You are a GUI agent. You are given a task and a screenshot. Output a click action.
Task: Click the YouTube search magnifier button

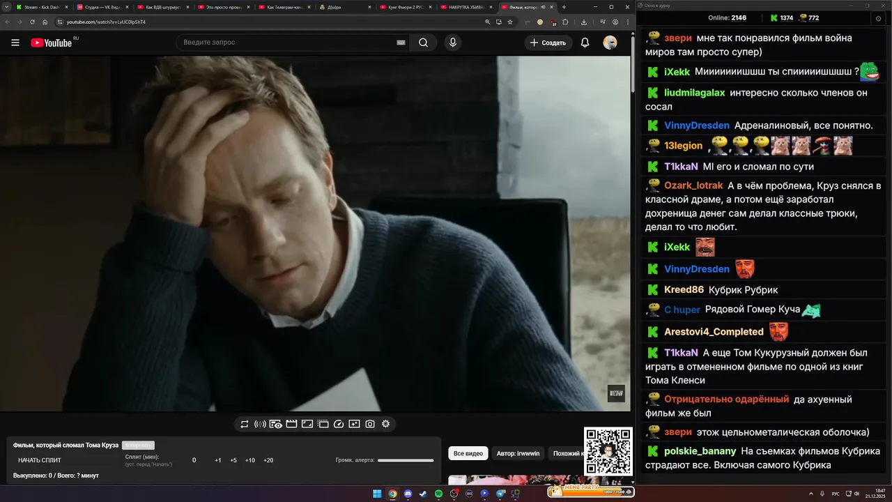pos(423,43)
